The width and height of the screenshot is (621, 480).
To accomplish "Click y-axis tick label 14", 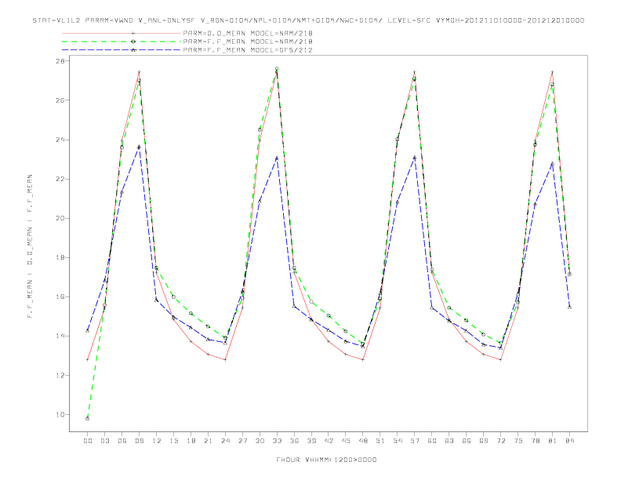I will point(61,336).
